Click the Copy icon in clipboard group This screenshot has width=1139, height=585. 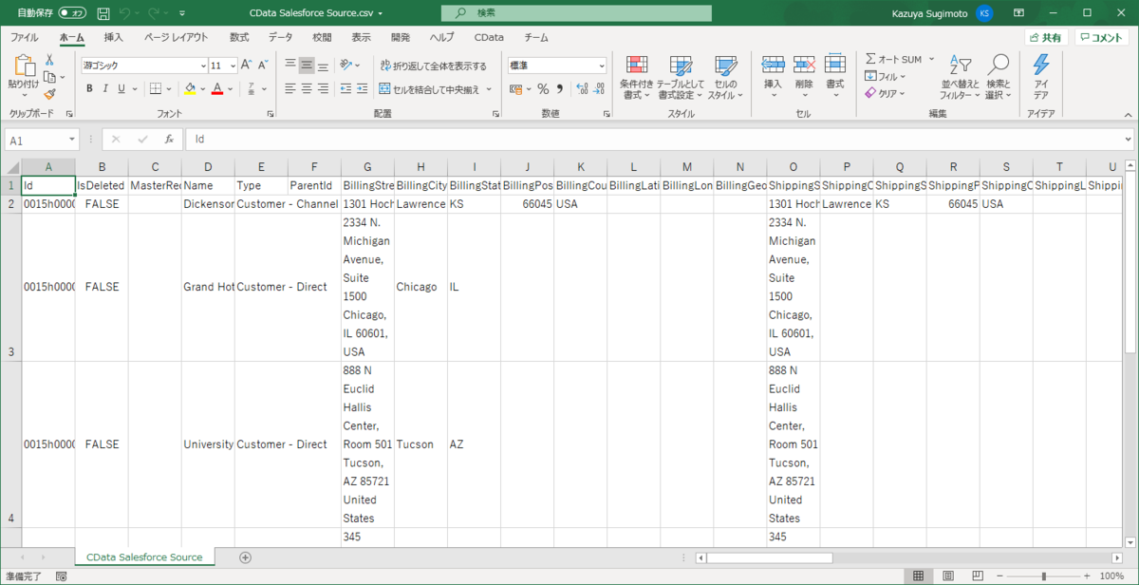pyautogui.click(x=49, y=77)
